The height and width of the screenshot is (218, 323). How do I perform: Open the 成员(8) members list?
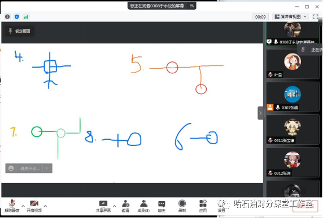[143, 206]
